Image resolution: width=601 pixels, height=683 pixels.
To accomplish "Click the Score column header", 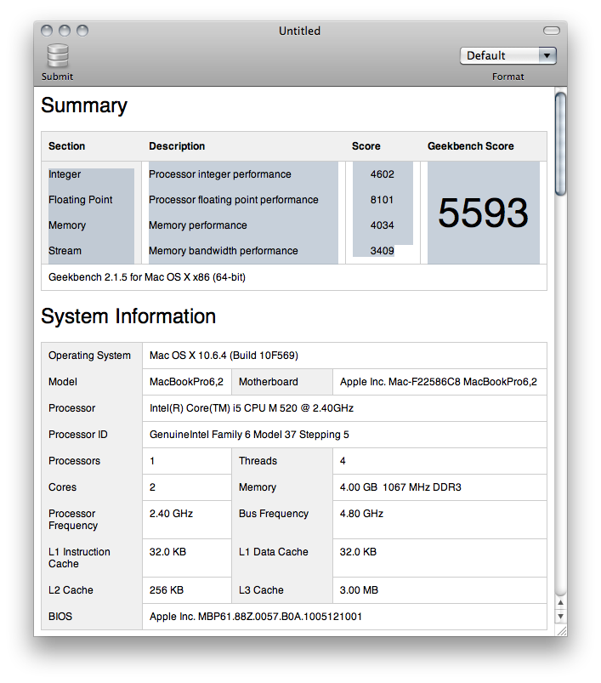I will tap(366, 146).
